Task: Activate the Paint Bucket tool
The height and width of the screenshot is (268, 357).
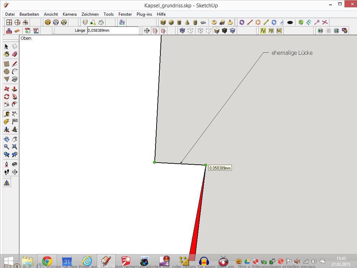Action: point(6,54)
